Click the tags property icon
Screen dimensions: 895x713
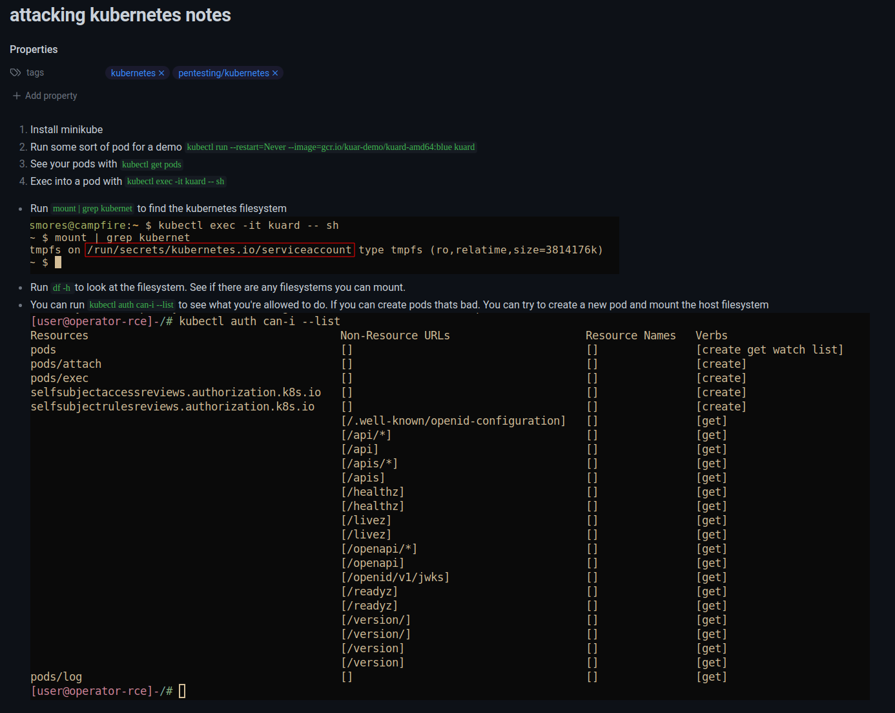click(x=15, y=72)
